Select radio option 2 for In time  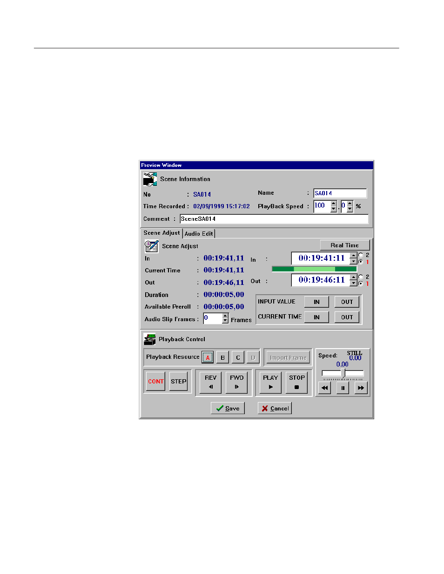click(x=361, y=255)
